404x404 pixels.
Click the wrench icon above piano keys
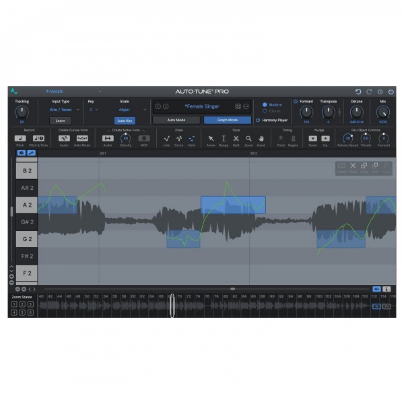[32, 153]
